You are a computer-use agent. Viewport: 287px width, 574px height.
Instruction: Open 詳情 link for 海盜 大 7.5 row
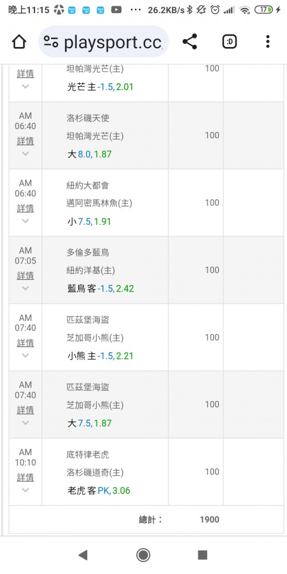pyautogui.click(x=26, y=410)
